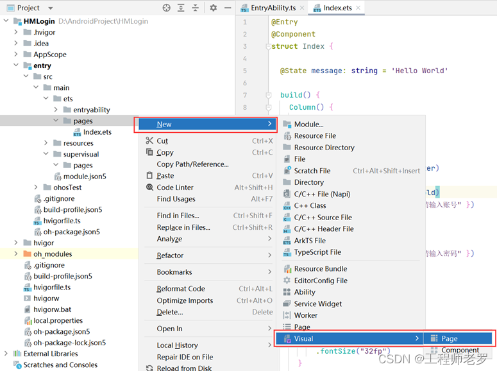Click Resource Bundle icon

pyautogui.click(x=287, y=269)
